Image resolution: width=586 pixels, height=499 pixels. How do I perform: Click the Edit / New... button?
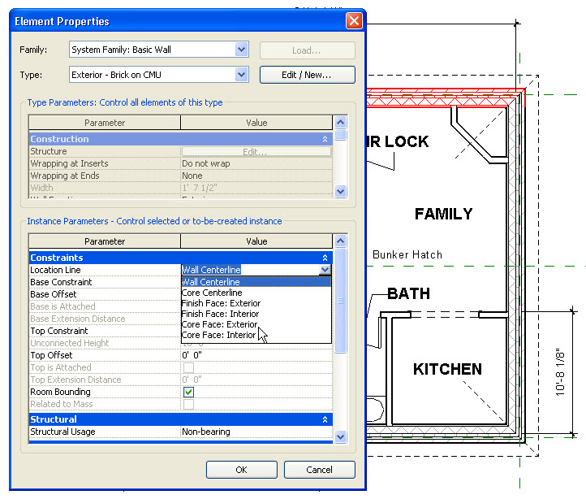307,75
